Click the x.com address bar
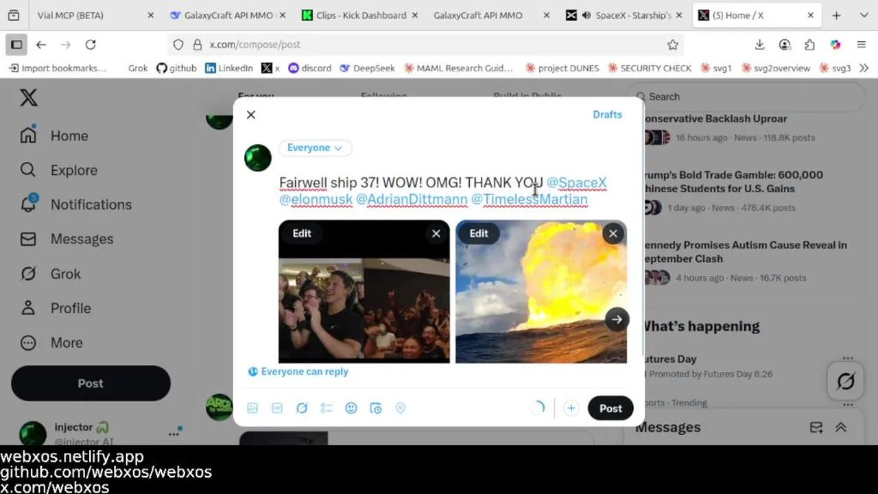 425,45
